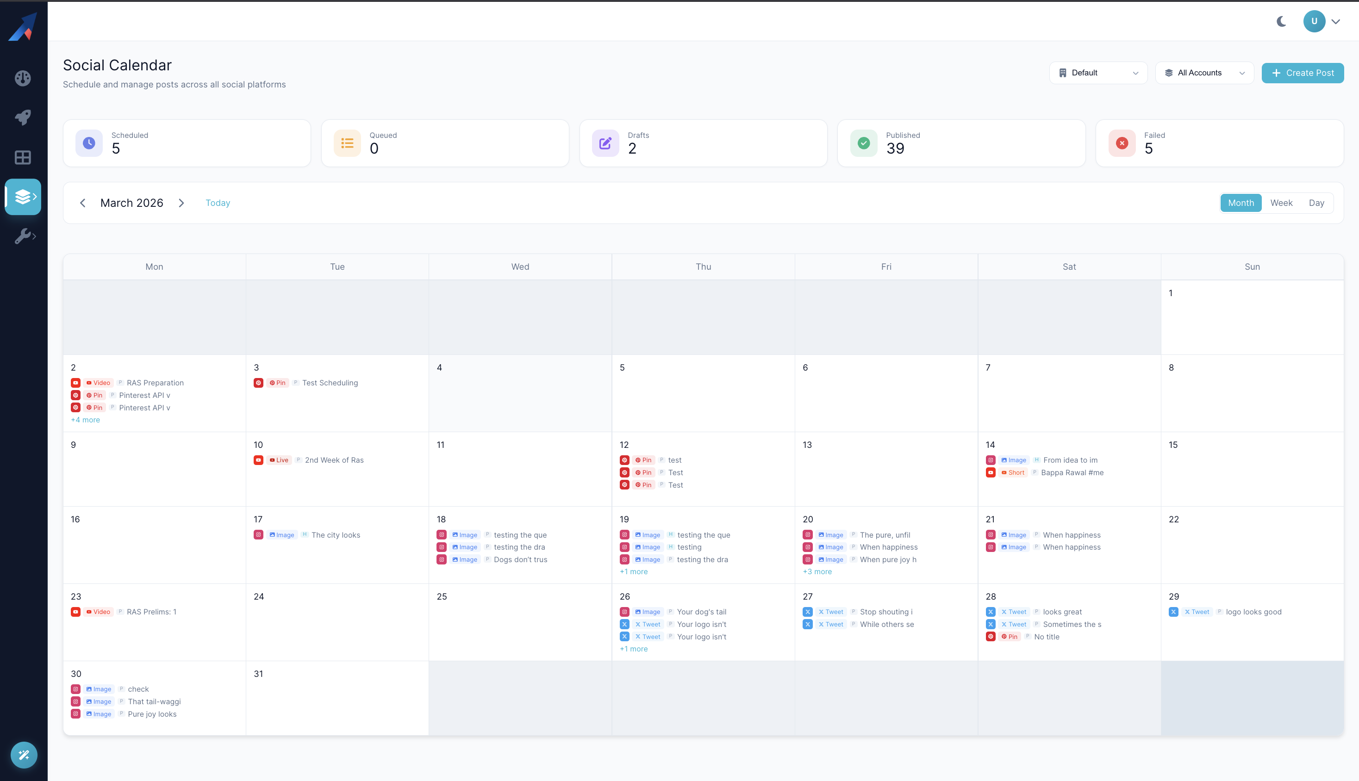
Task: Open the Default template dropdown
Action: pyautogui.click(x=1098, y=73)
